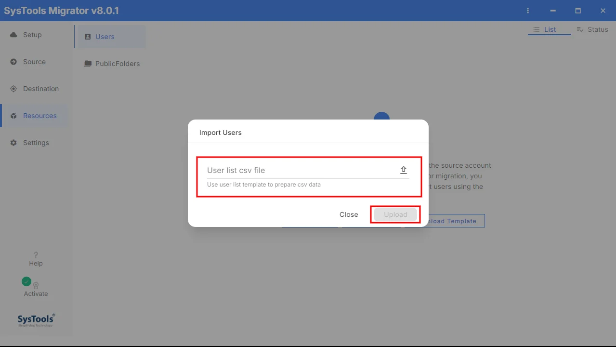Click the gear icon beside Settings
The width and height of the screenshot is (616, 347).
click(13, 143)
